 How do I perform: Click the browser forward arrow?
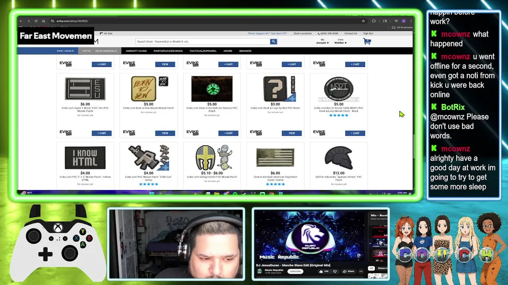[28, 21]
